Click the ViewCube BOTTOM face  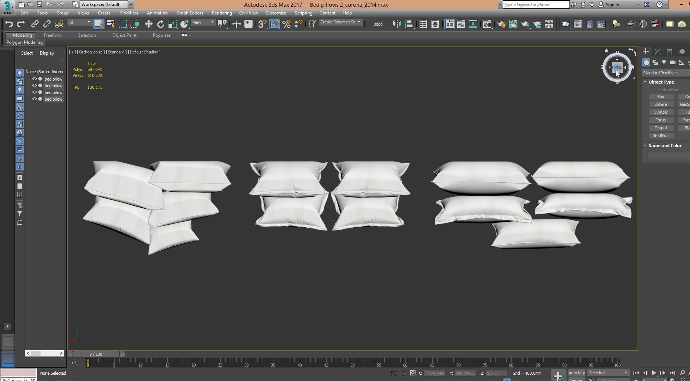(x=617, y=67)
